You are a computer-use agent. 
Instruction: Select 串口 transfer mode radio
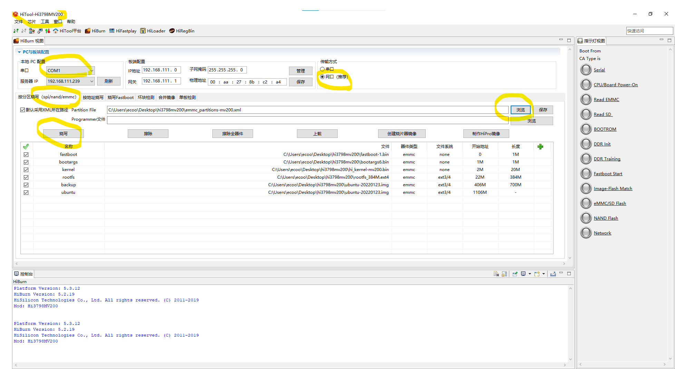[x=322, y=69]
